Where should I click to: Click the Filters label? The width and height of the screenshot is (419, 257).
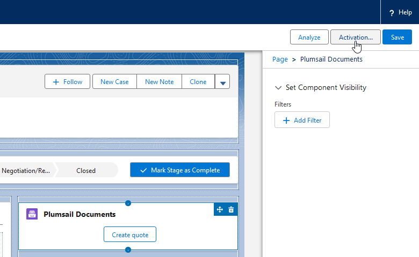[283, 104]
